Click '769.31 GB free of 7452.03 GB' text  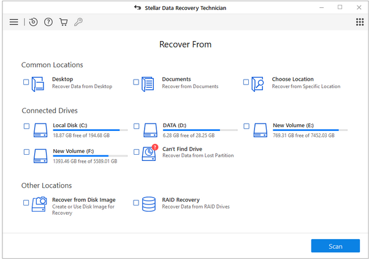303,135
